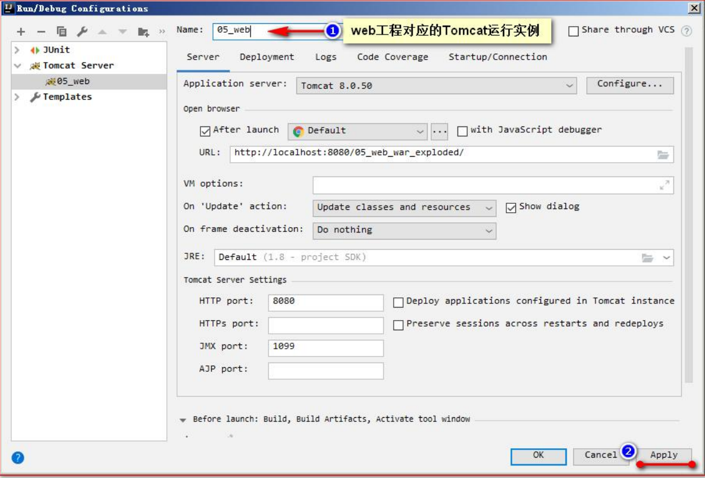Viewport: 705px width, 478px height.
Task: Click the IntelliJ icon in title bar
Action: click(8, 8)
